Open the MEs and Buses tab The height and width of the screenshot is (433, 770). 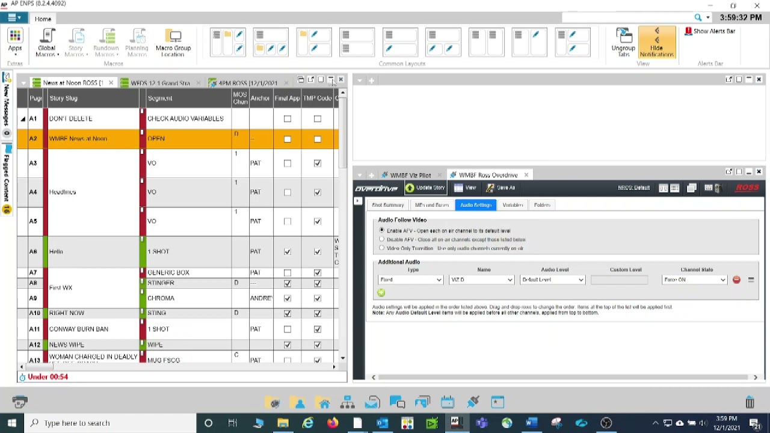[432, 205]
